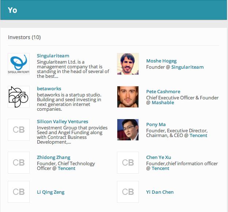Open the betaworks investor link
The width and height of the screenshot is (228, 212).
(49, 89)
